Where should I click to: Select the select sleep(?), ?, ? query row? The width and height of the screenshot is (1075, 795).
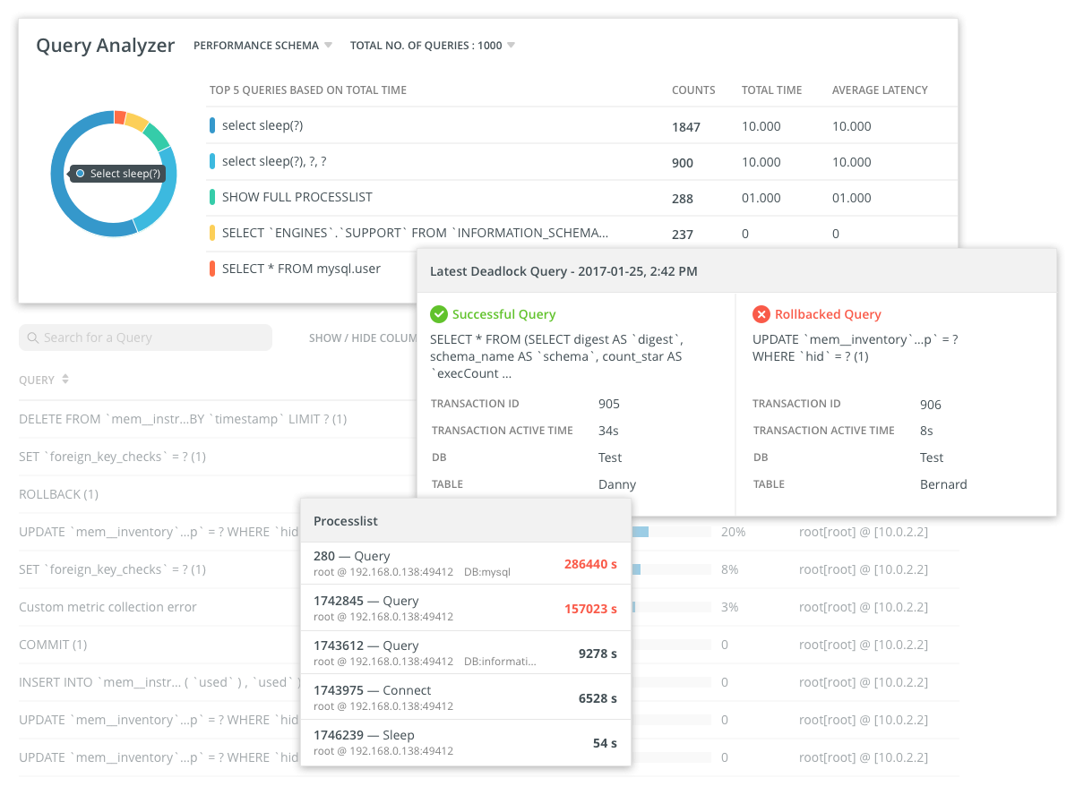(581, 162)
